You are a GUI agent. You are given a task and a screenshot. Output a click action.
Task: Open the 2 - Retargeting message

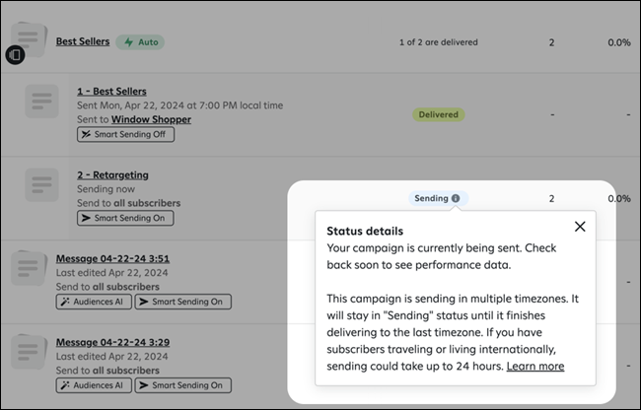112,175
